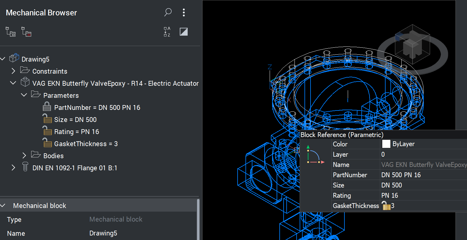Expand the Bodies folder

24,156
